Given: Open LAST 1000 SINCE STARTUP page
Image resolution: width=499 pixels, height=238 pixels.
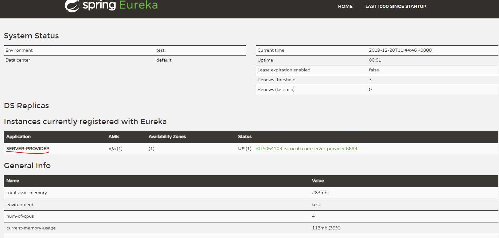Looking at the screenshot, I should pyautogui.click(x=396, y=6).
